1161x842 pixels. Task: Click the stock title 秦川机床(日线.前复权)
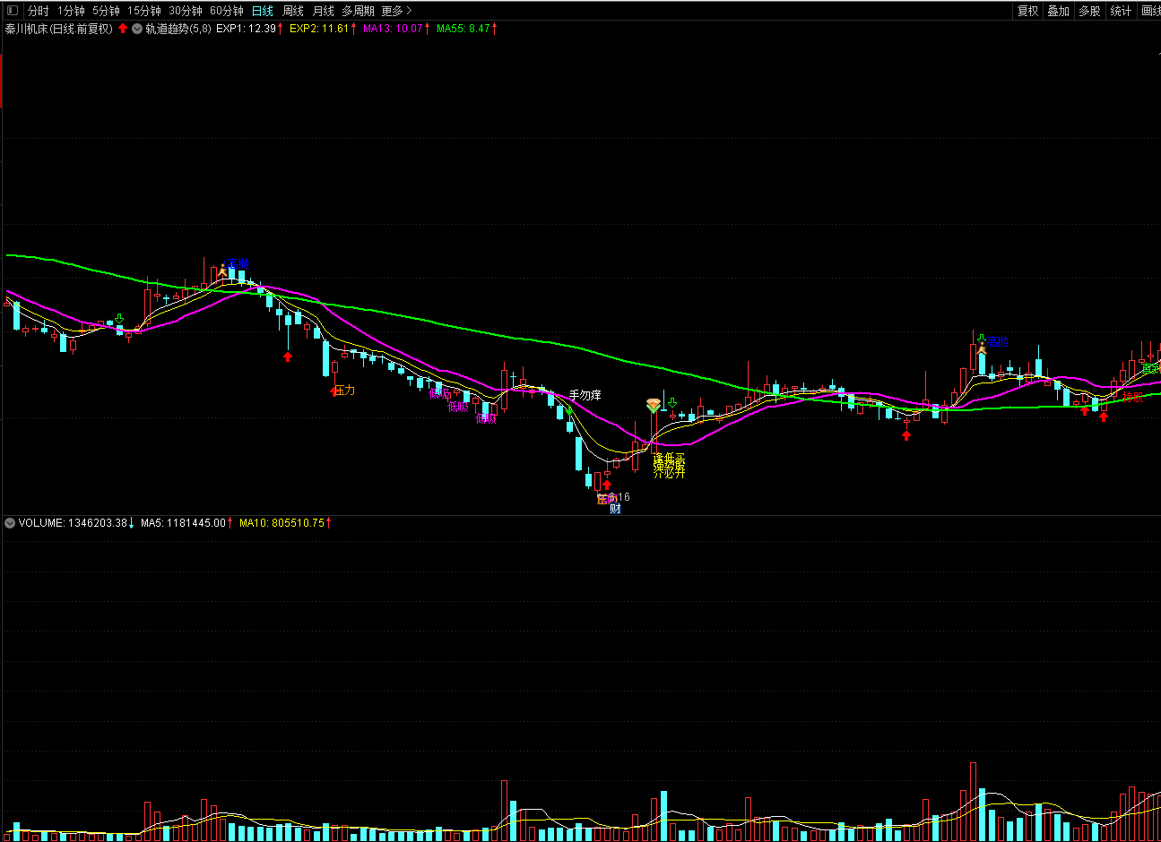coord(59,29)
